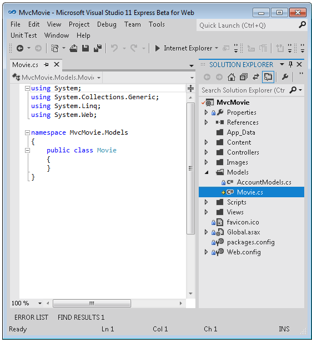Expand the References node
The image size is (312, 343).
click(x=206, y=122)
